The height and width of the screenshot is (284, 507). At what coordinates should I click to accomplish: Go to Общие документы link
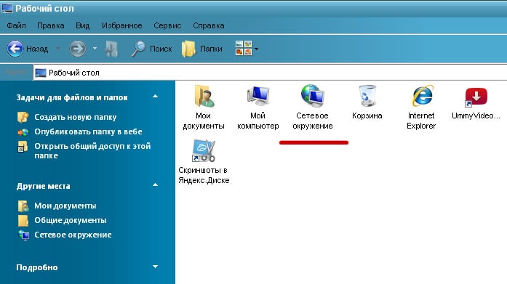click(71, 220)
